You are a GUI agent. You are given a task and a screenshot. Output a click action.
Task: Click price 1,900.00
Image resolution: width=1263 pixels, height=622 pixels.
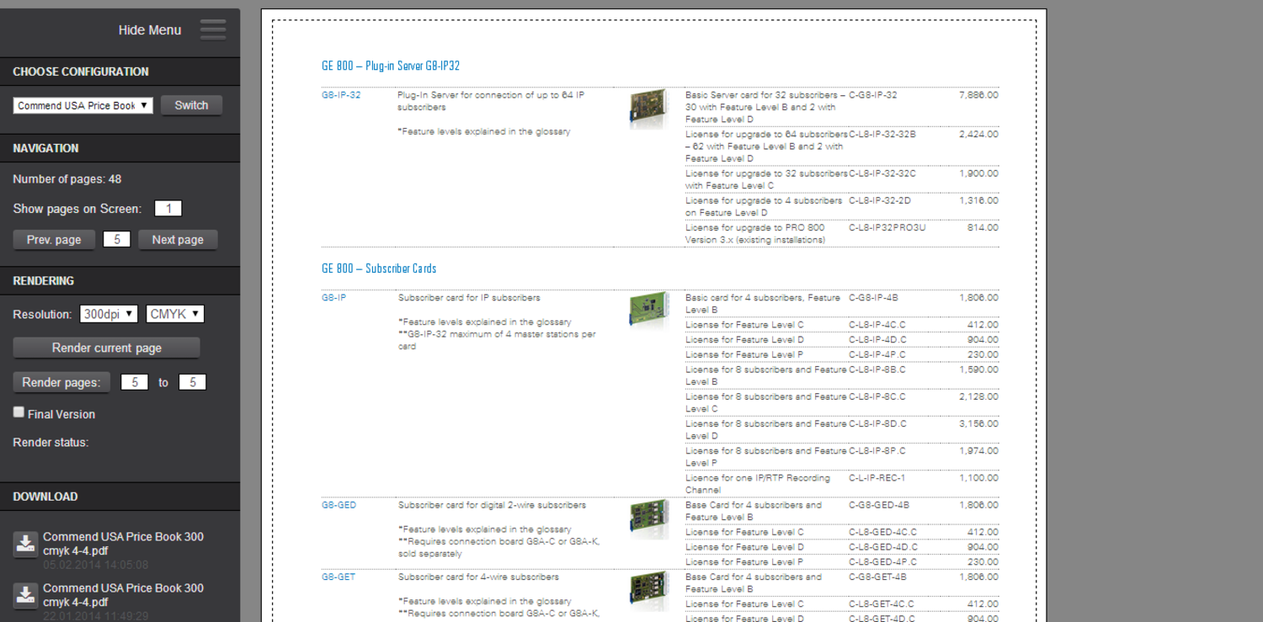[978, 173]
